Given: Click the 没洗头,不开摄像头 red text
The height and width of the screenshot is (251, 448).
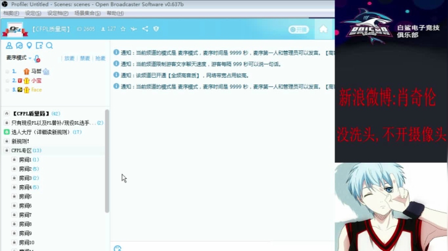Looking at the screenshot, I should coord(391,134).
